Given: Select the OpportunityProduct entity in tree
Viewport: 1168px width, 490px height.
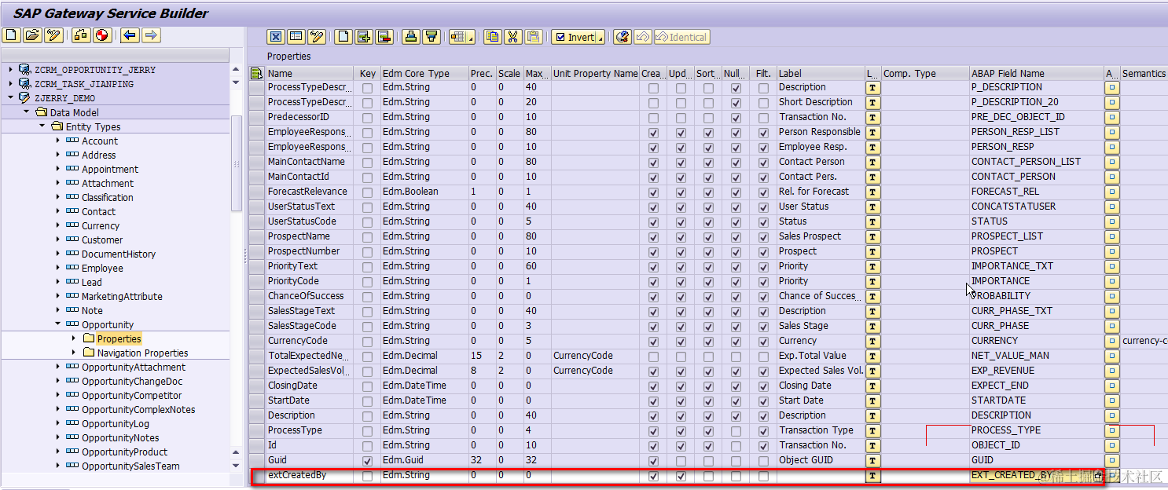Looking at the screenshot, I should (x=124, y=452).
